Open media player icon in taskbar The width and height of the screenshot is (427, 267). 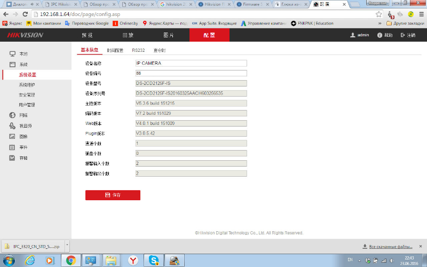50,261
